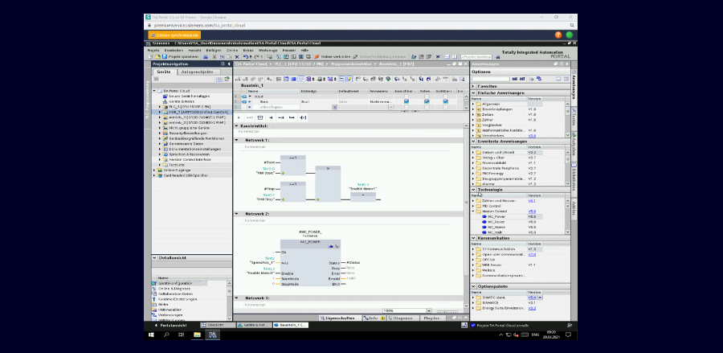Screen dimensions: 723x353
Task: Collapse Netzwerk 2 header
Action: [x=237, y=214]
